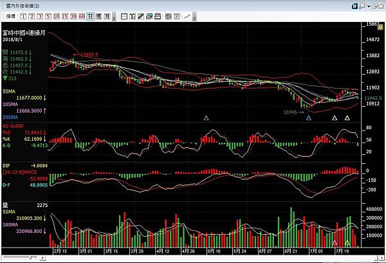Select the pencil drawing tool
386x263 pixels.
pyautogui.click(x=141, y=17)
